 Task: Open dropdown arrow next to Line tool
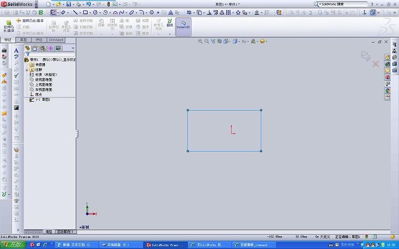pos(80,12)
